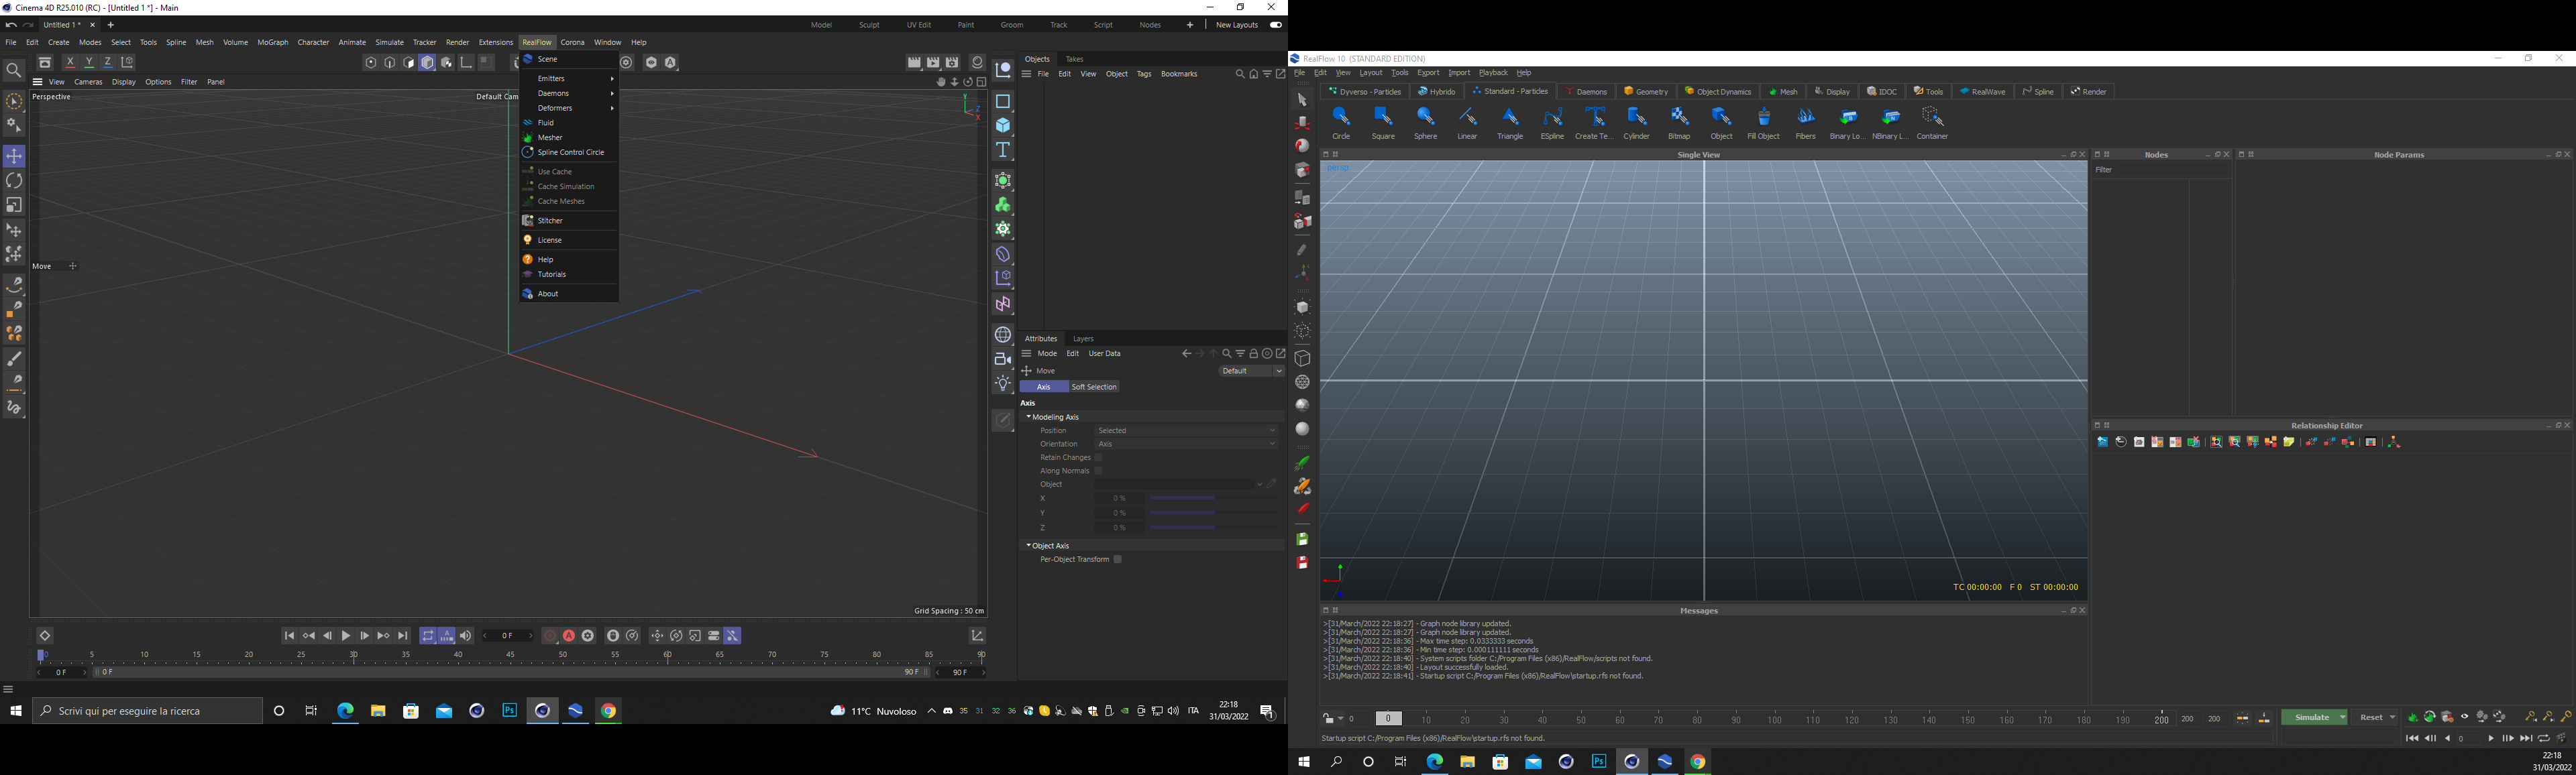Click the Container emitter icon

(1932, 118)
